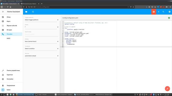This screenshot has height=96, width=172.
Task: Open LibreOffice Writer window from taskbar
Action: [83, 95]
